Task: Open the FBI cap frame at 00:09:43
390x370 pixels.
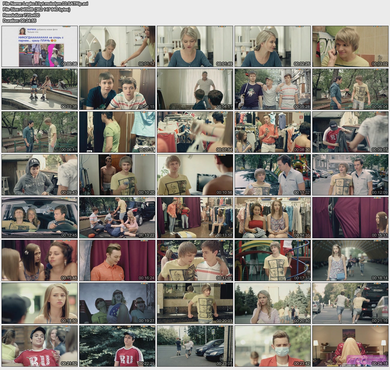Action: pyautogui.click(x=40, y=175)
